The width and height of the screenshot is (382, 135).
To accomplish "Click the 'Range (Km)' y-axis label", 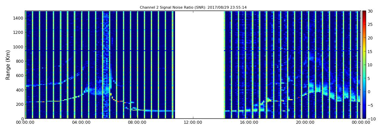I will point(8,65).
